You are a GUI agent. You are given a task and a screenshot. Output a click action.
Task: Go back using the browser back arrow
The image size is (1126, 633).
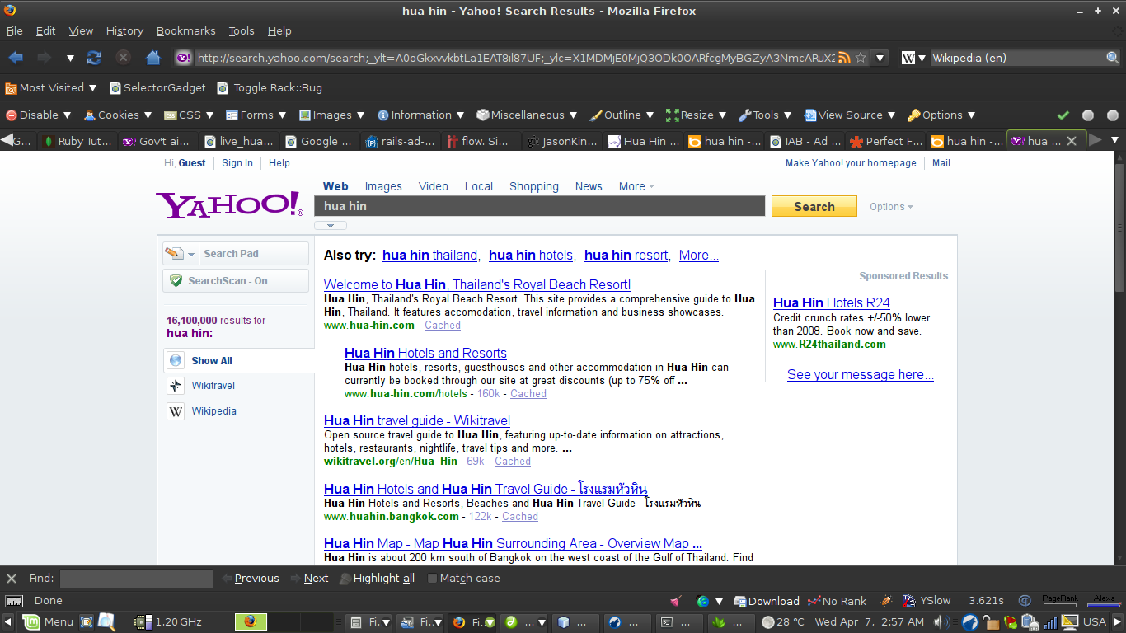[16, 58]
